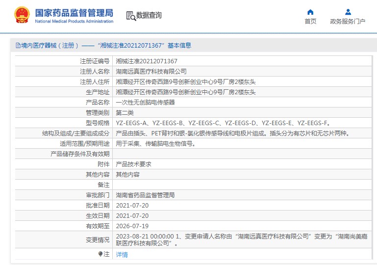Click the 管理类别 label
This screenshot has width=377, height=265.
pyautogui.click(x=98, y=113)
